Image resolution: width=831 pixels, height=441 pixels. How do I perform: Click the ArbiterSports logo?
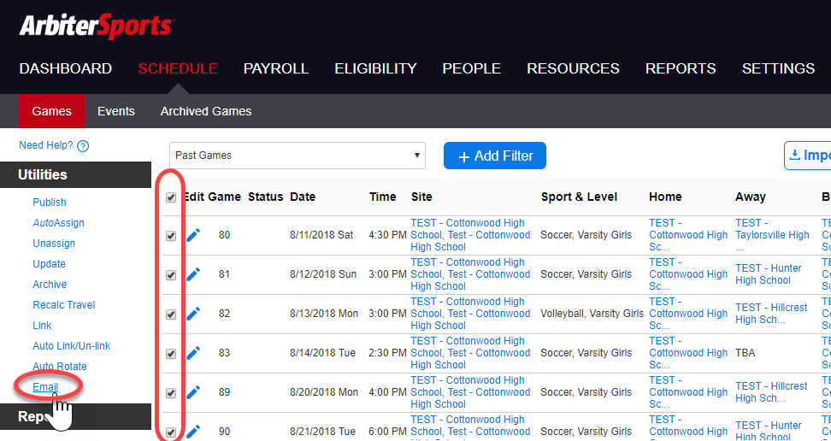click(x=96, y=26)
